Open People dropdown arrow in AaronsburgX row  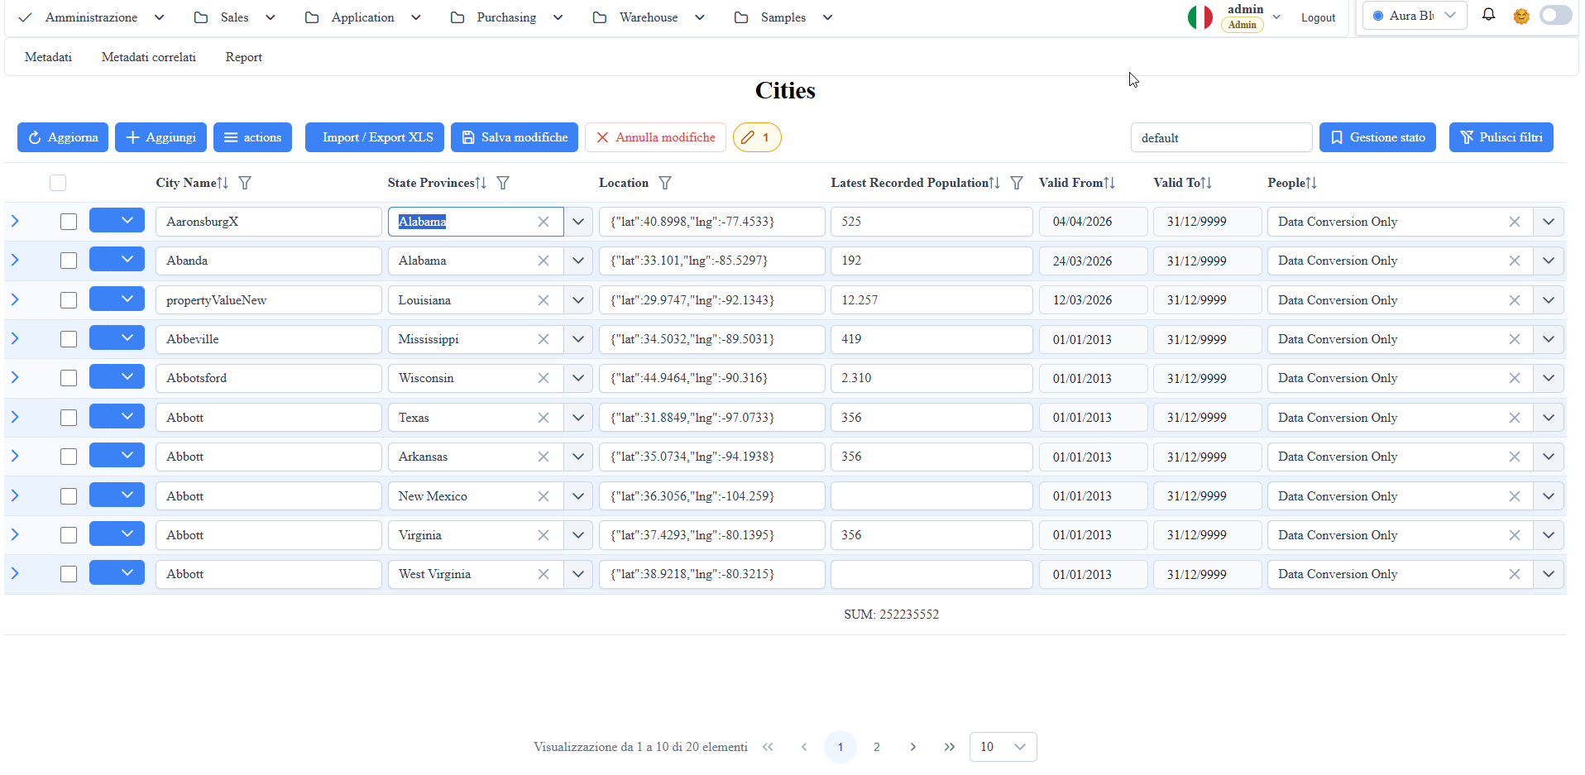1549,222
